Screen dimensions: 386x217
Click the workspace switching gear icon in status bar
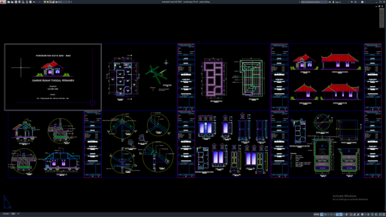362,215
